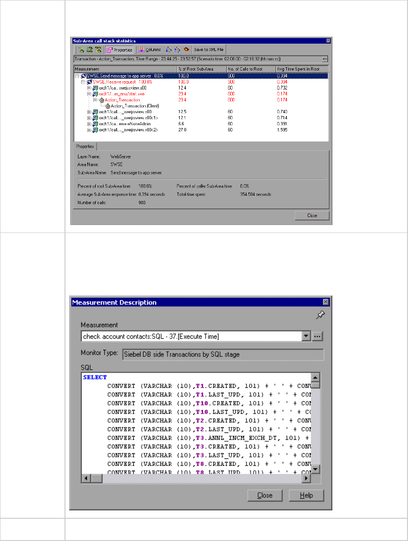Viewport: 408px width, 541px height.
Task: Click the icon beside orch1/...er_enu/start.swe
Action: [95, 94]
